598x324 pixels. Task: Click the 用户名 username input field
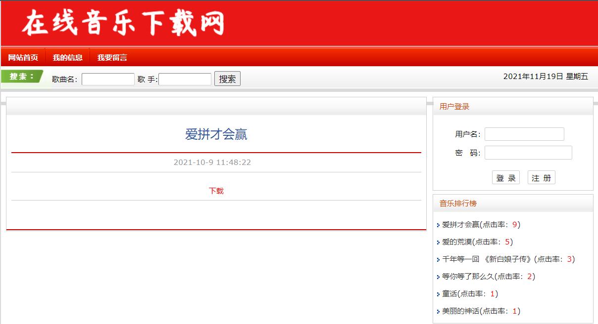(x=524, y=133)
